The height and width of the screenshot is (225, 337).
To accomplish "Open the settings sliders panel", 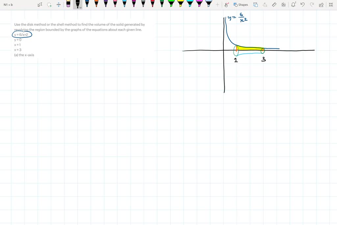I will point(283,5).
